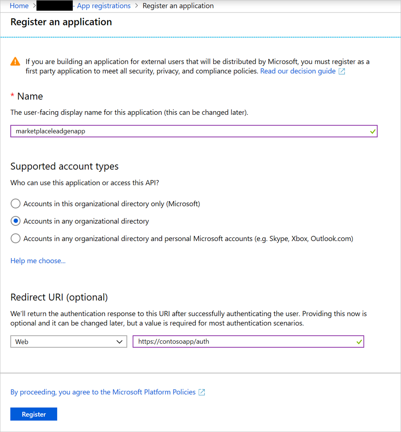
Task: Click external link icon beside decision guide
Action: [x=342, y=71]
